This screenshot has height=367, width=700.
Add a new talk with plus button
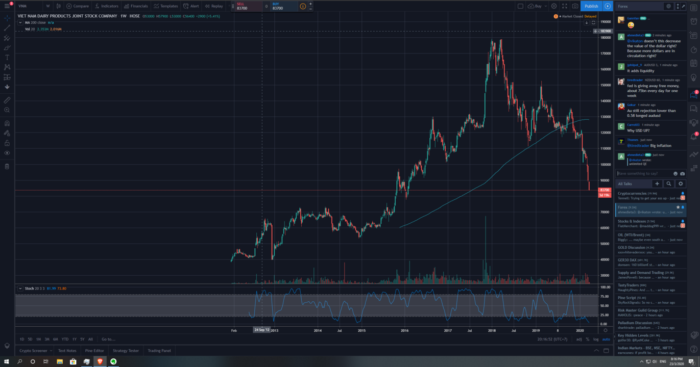(x=657, y=183)
